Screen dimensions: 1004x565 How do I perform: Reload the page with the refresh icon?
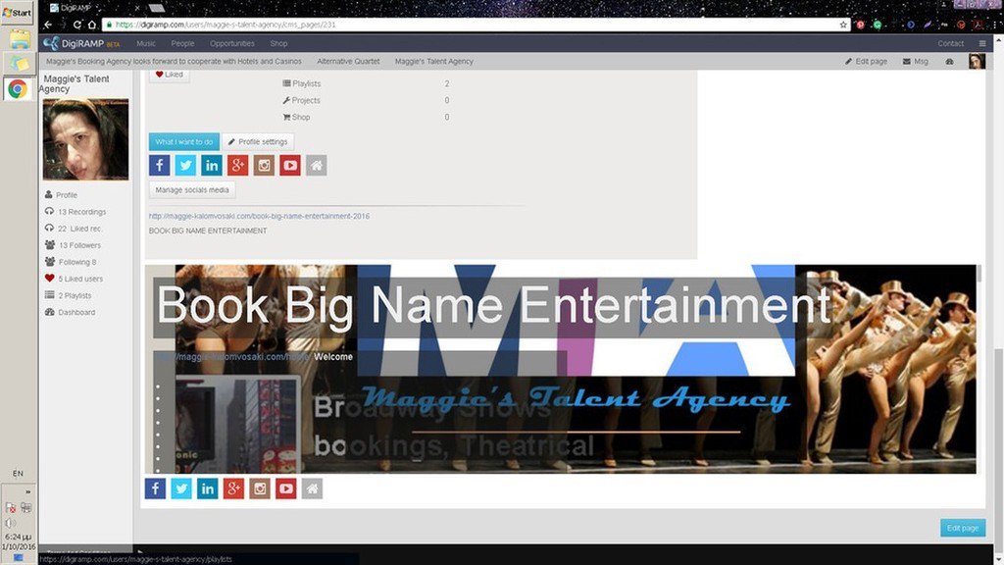[76, 25]
